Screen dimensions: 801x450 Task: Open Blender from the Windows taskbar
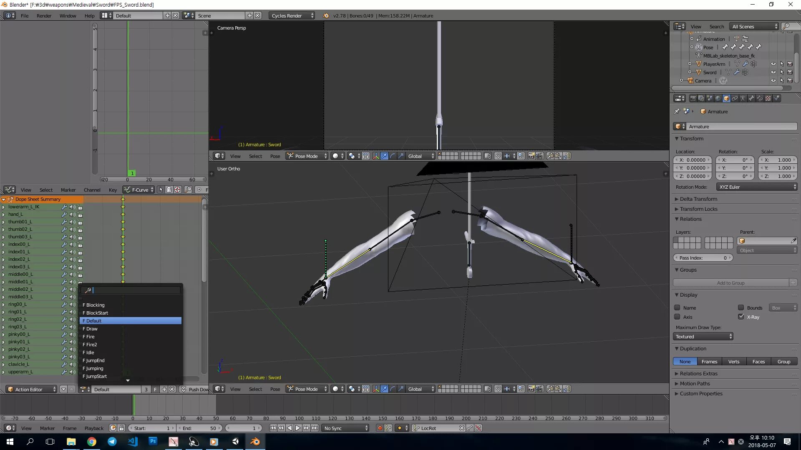(x=255, y=442)
